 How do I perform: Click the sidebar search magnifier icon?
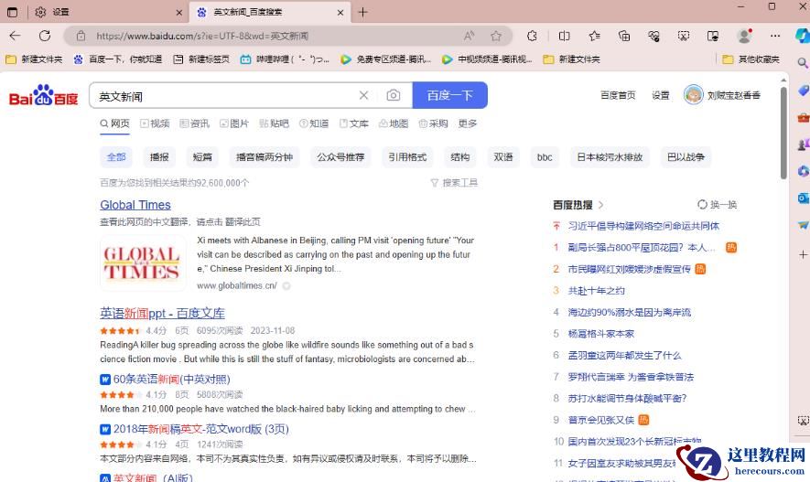(x=803, y=63)
